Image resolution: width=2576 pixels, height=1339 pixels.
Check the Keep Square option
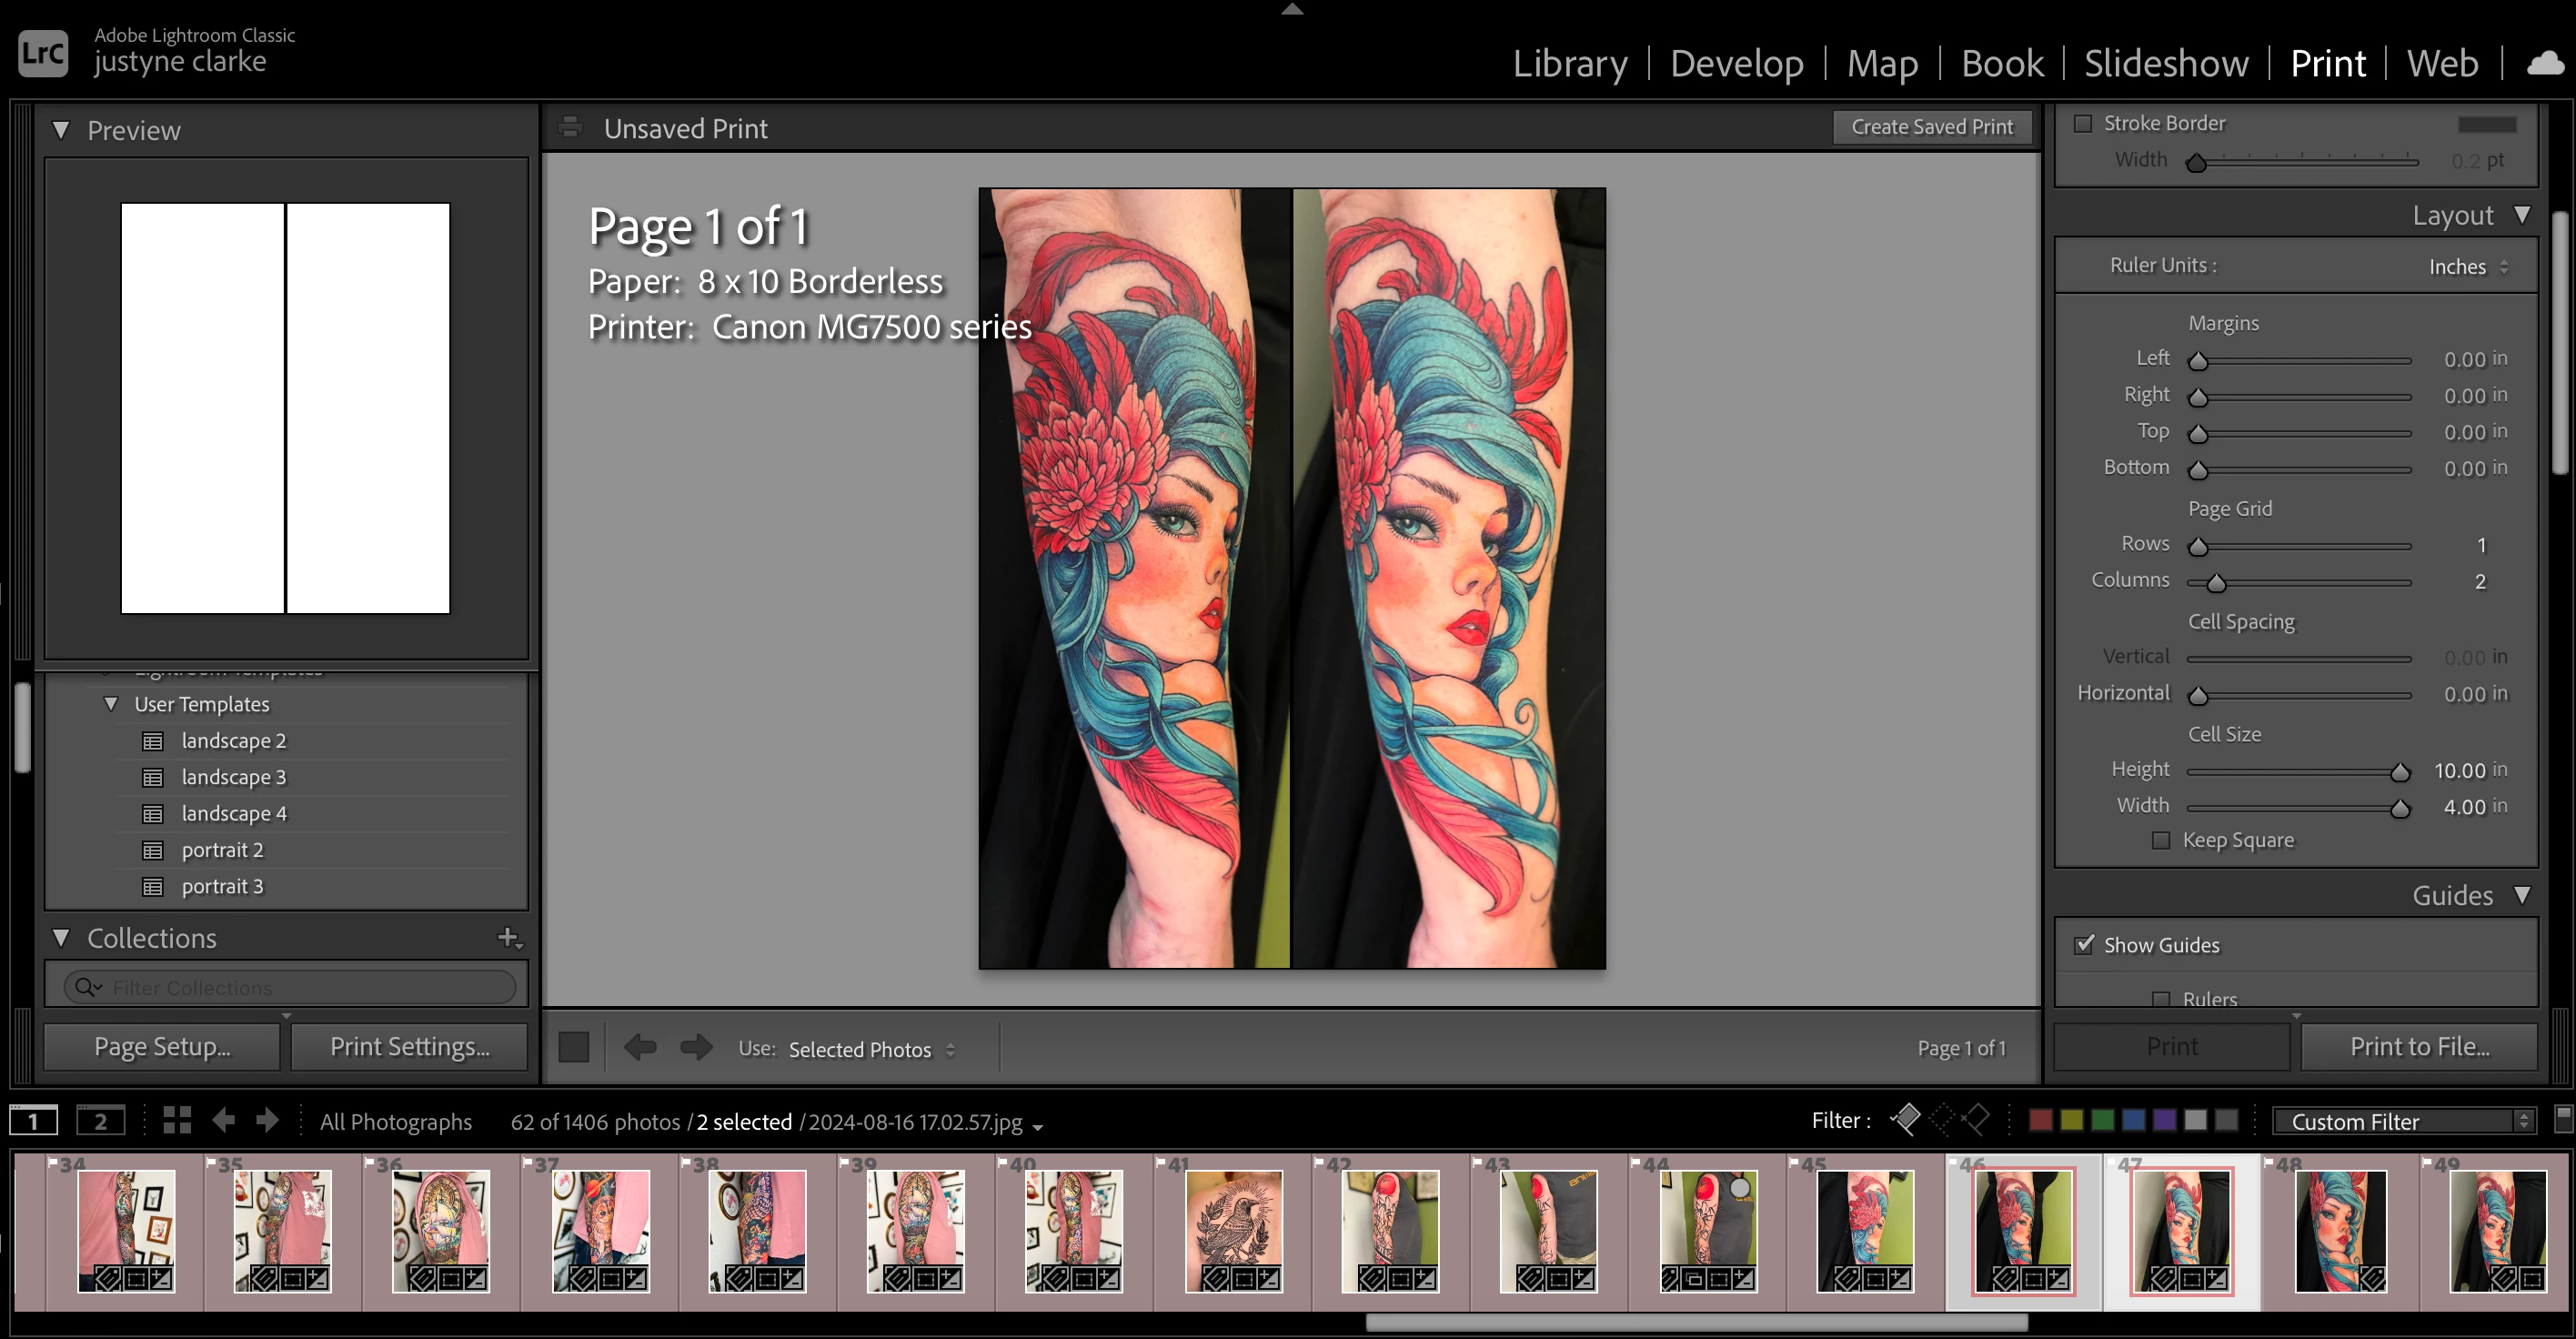(x=2161, y=840)
